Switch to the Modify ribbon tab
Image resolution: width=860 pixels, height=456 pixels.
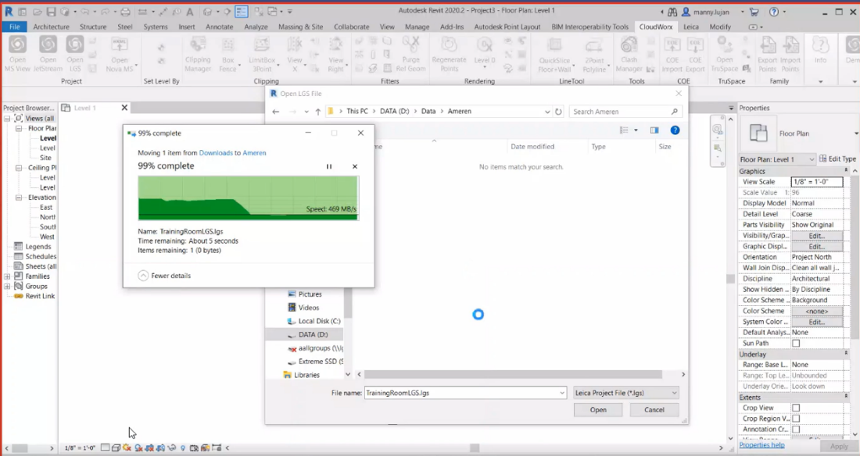point(720,27)
